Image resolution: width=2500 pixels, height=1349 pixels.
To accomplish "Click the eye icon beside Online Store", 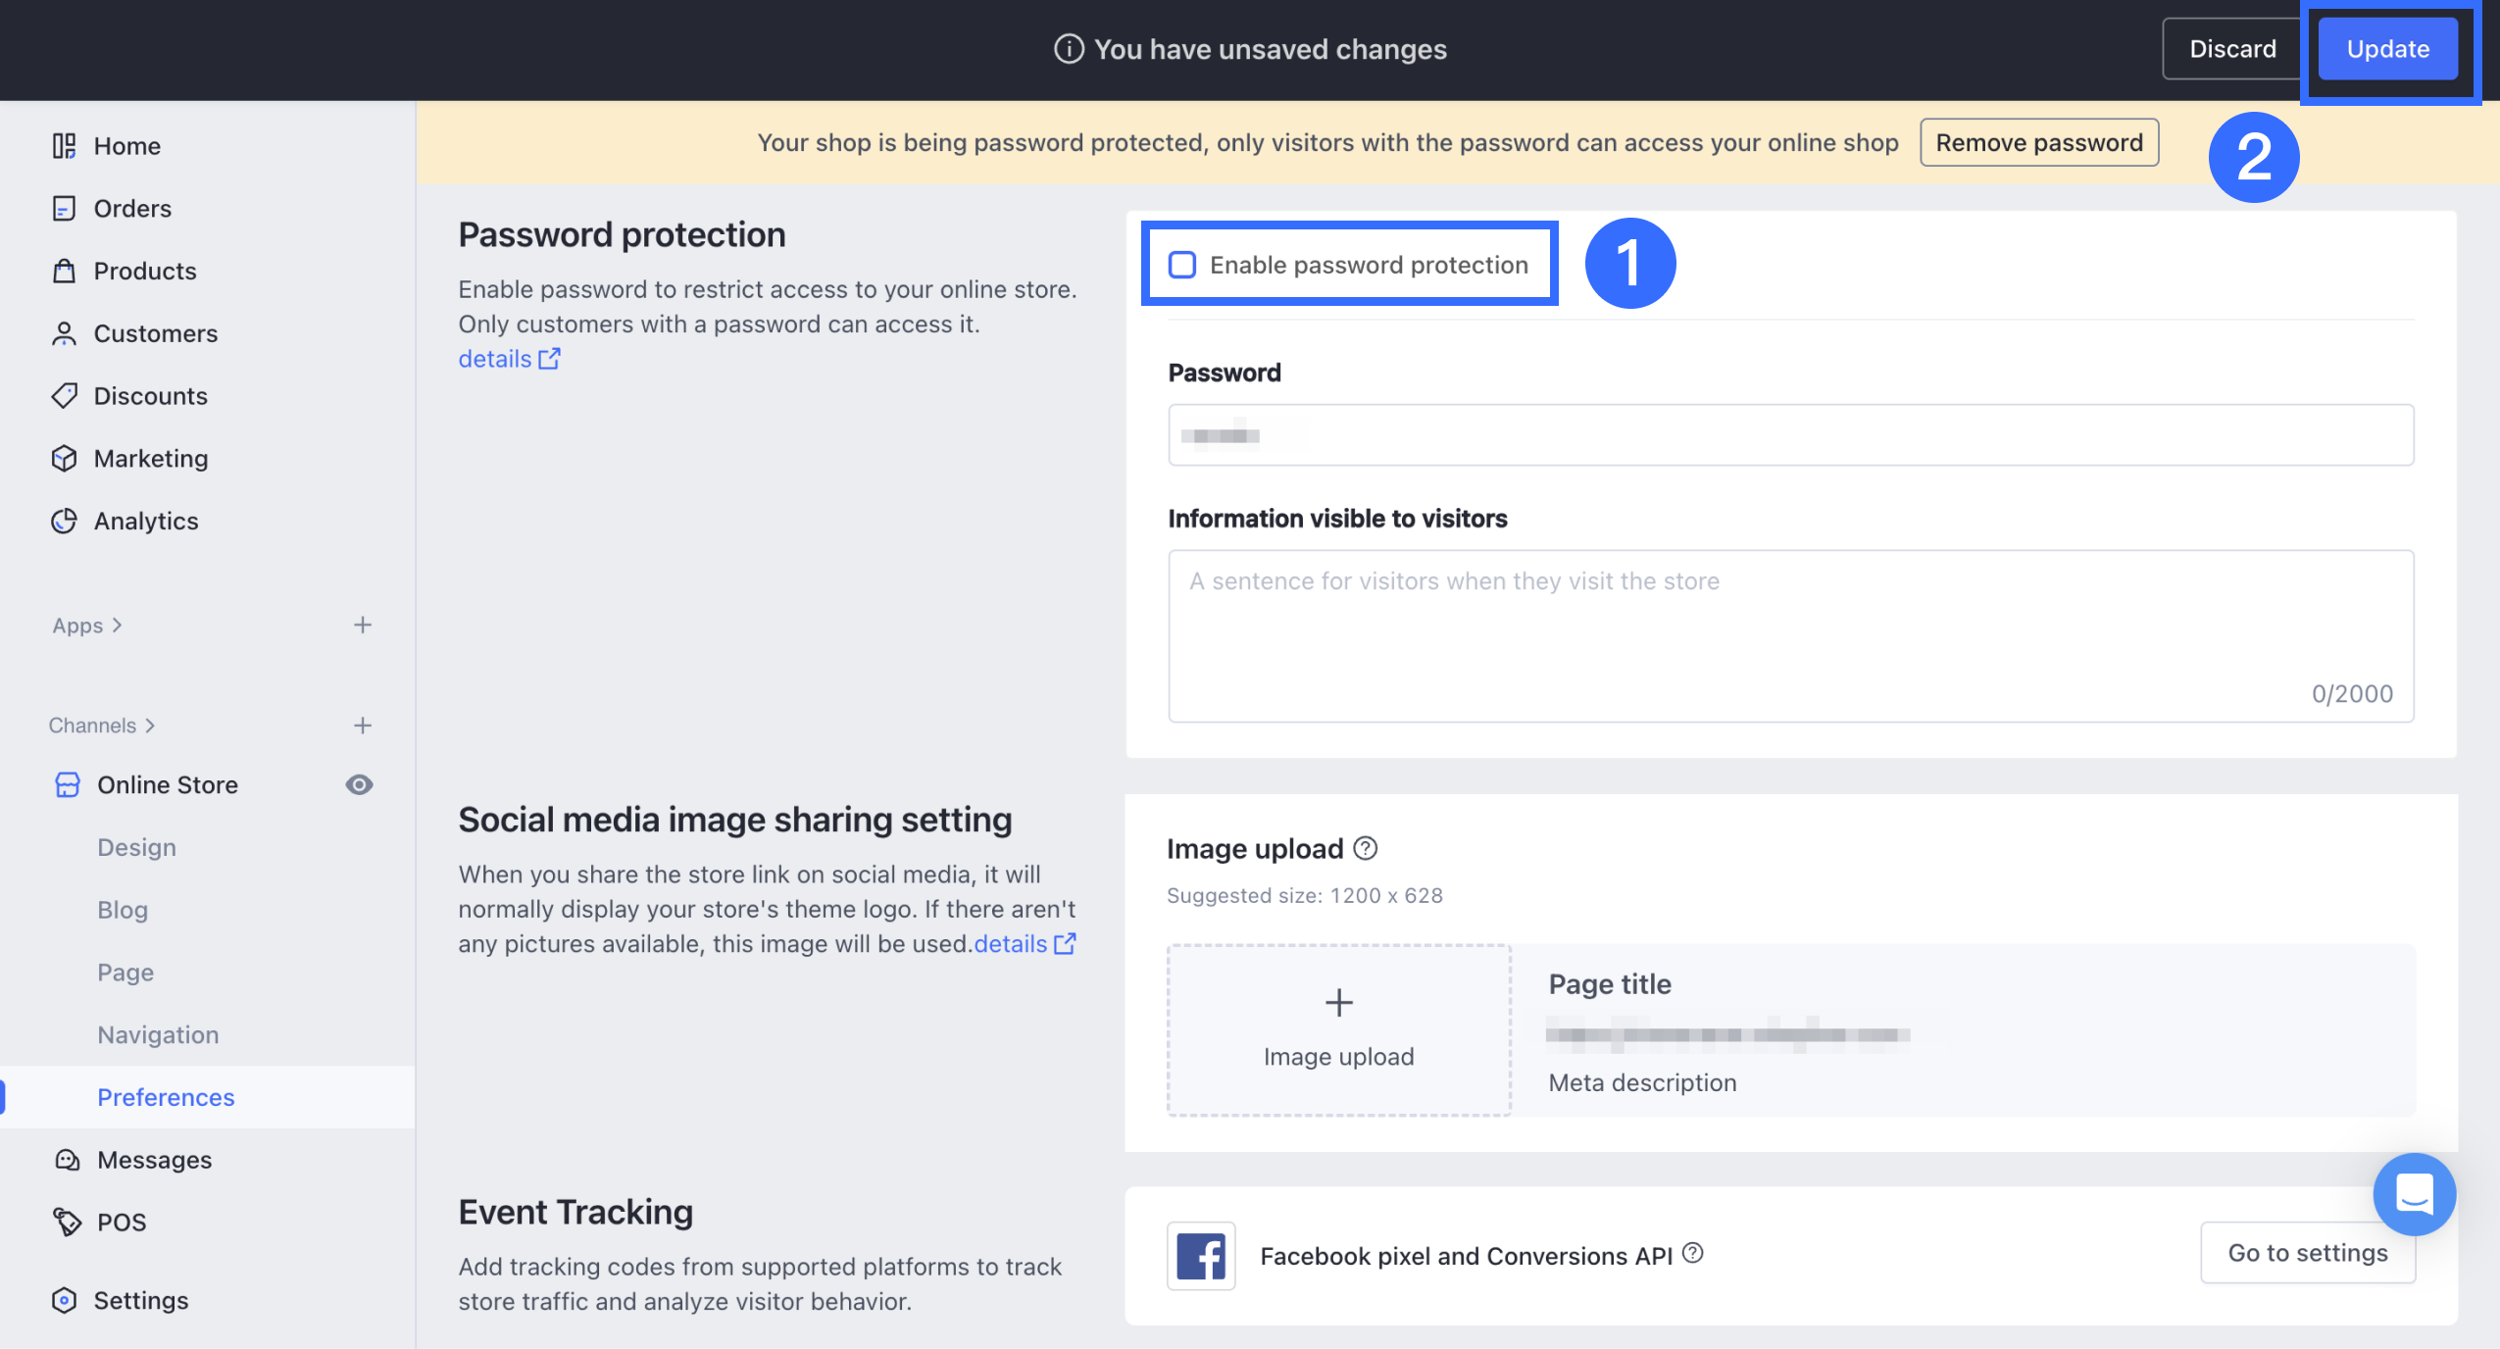I will point(359,784).
